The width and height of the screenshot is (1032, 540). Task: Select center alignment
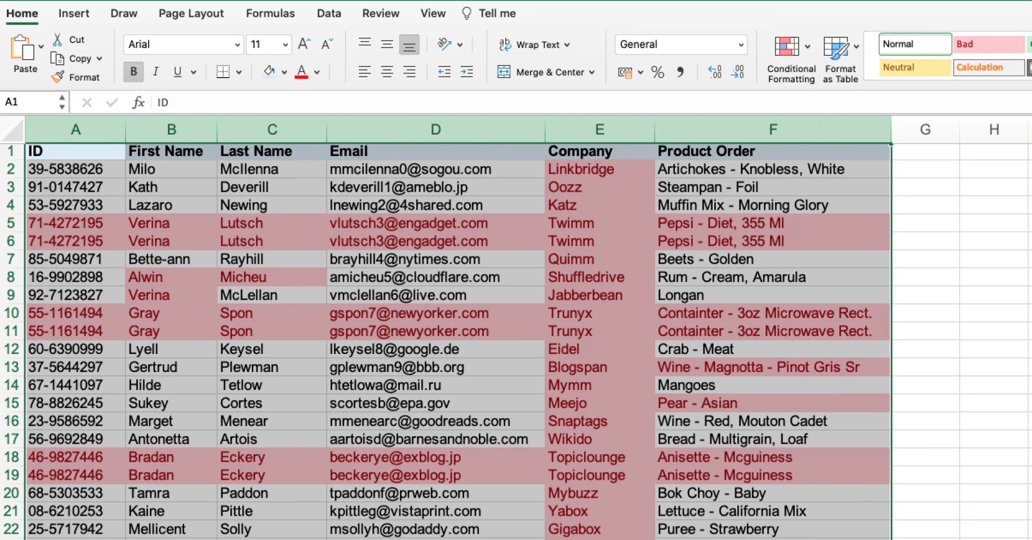pyautogui.click(x=386, y=72)
